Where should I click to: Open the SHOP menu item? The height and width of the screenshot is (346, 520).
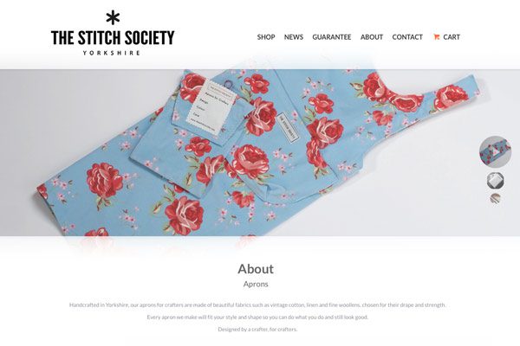click(x=266, y=37)
